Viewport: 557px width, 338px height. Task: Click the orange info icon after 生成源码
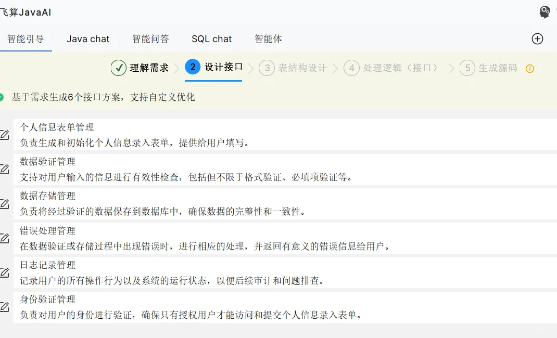(530, 68)
